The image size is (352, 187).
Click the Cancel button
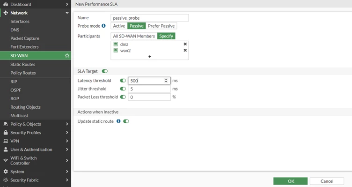327,181
